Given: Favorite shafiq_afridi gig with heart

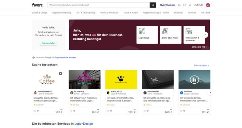Looking at the screenshot, I should (x=111, y=111).
